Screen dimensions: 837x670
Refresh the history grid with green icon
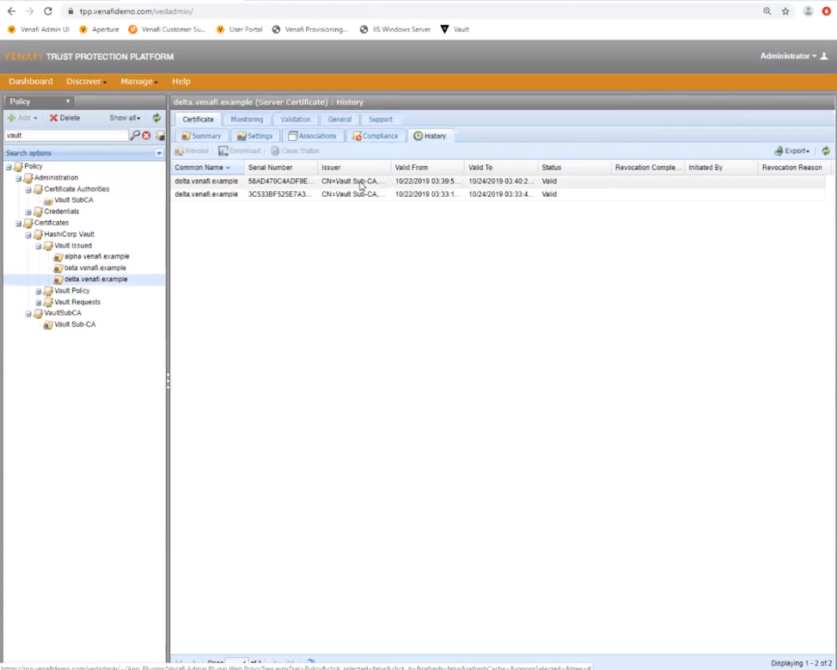826,151
